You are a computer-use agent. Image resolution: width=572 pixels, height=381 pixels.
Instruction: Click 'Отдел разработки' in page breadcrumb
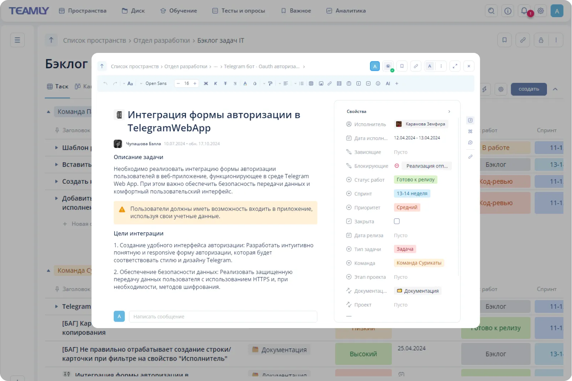[162, 40]
